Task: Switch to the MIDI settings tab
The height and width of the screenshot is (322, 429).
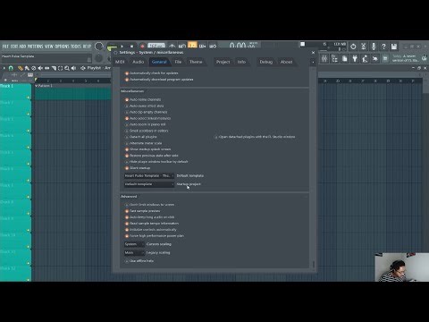Action: point(120,62)
